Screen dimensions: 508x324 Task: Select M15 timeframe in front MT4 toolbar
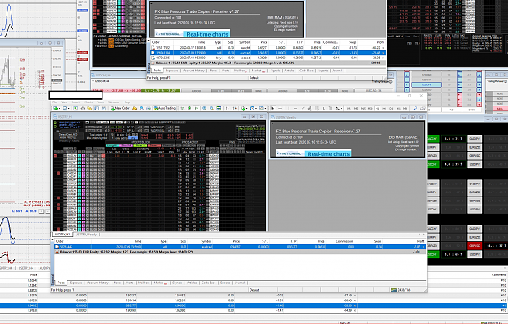coord(363,109)
